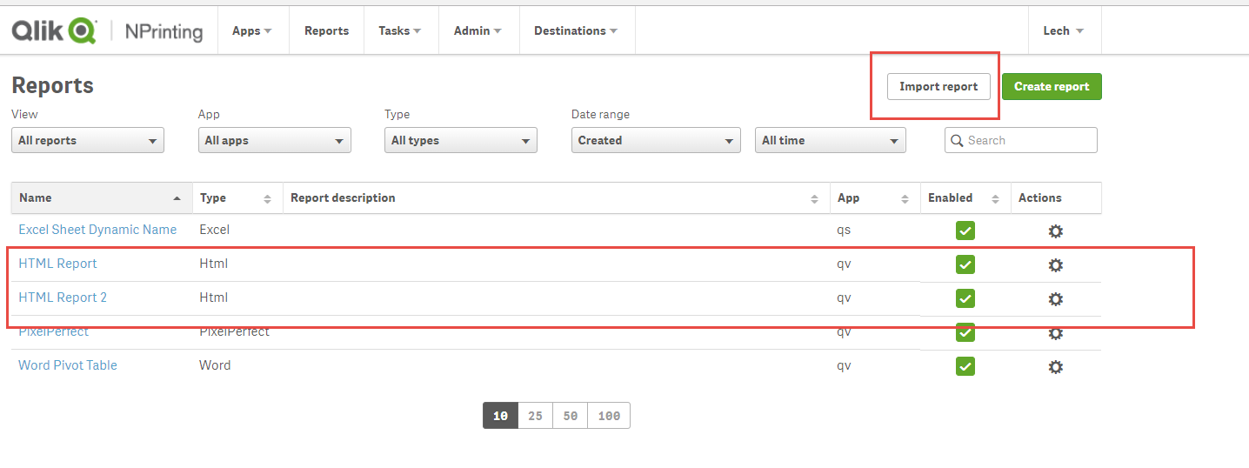
Task: Open actions gear for Excel Sheet Dynamic Name
Action: pyautogui.click(x=1055, y=231)
